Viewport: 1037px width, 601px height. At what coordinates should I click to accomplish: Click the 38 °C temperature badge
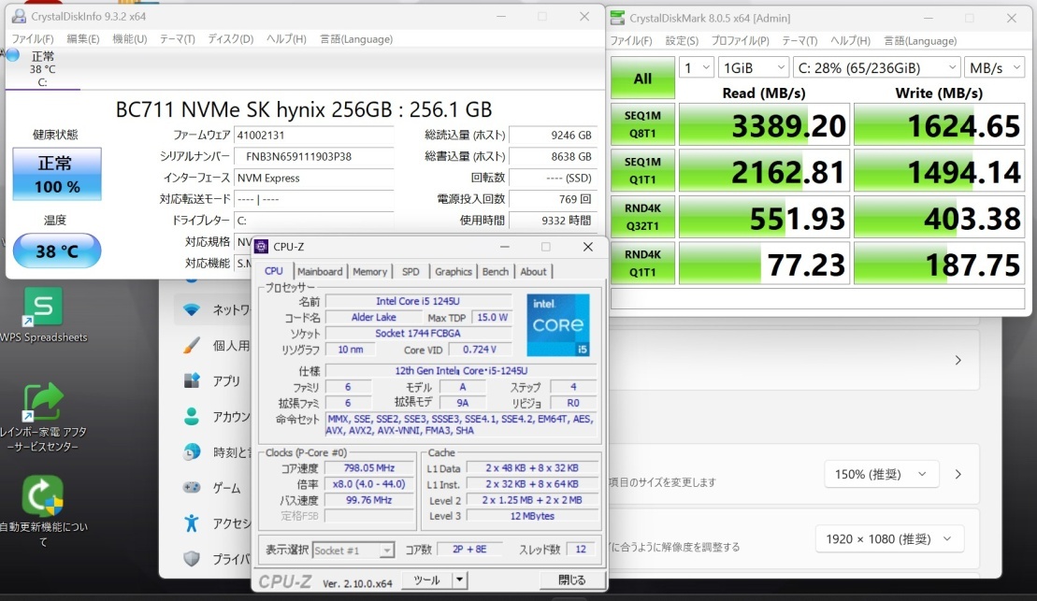click(x=56, y=251)
